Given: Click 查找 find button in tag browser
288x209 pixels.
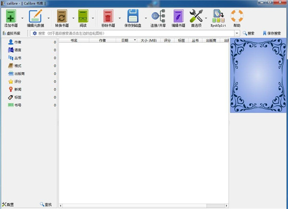Looking at the screenshot, I should 46,204.
